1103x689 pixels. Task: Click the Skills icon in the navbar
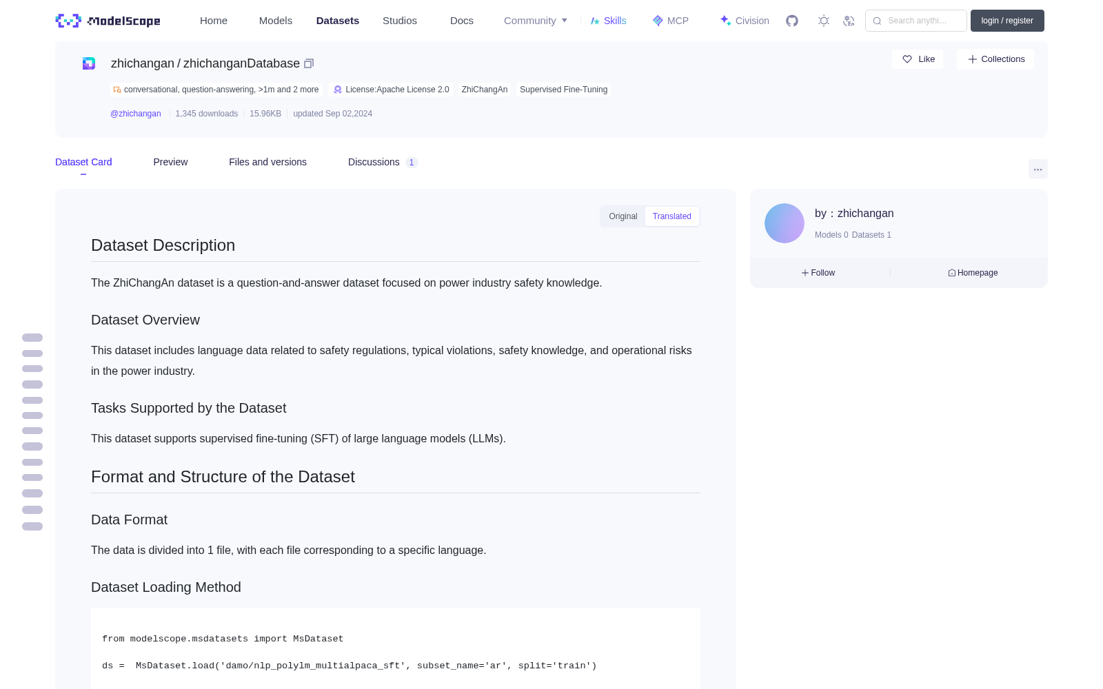pos(595,21)
